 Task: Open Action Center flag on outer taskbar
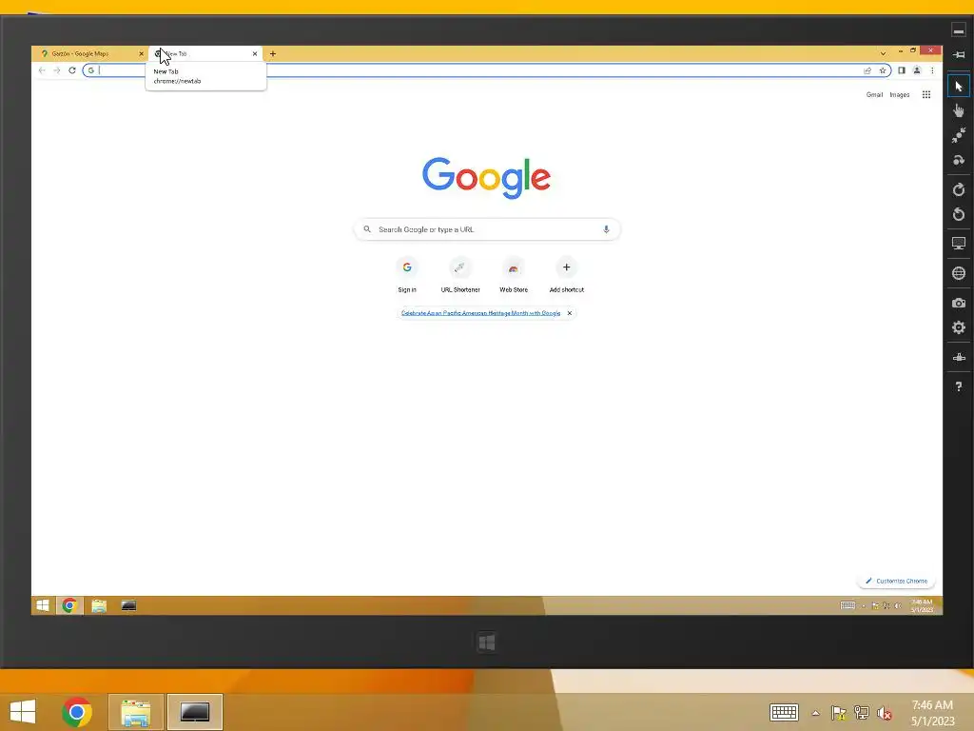pos(839,713)
